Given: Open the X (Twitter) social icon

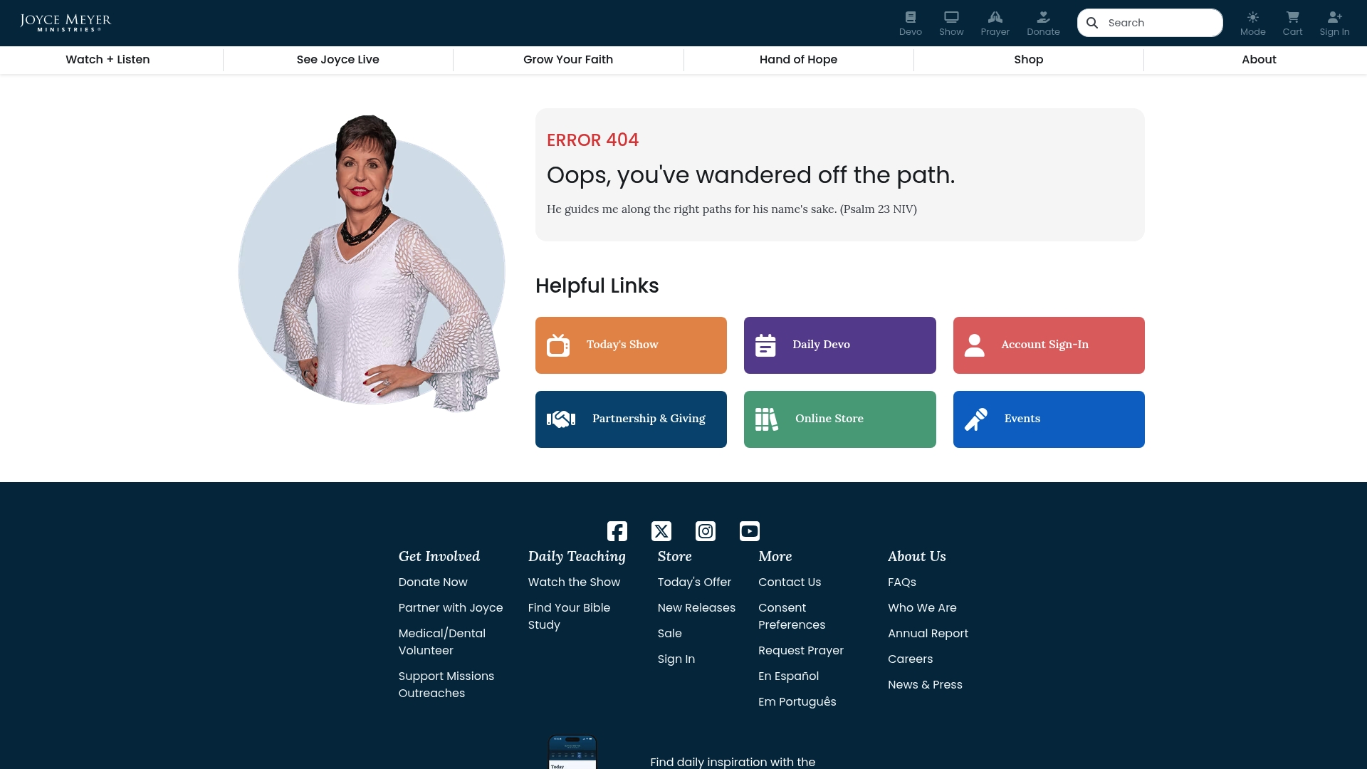Looking at the screenshot, I should coord(661,531).
